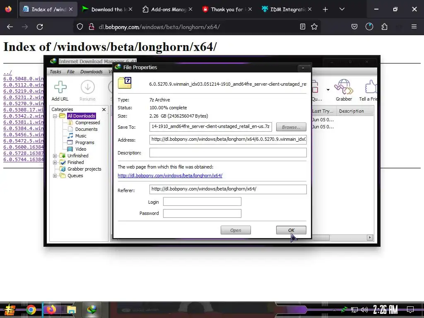
Task: Switch to the Download the tab
Action: (x=107, y=10)
